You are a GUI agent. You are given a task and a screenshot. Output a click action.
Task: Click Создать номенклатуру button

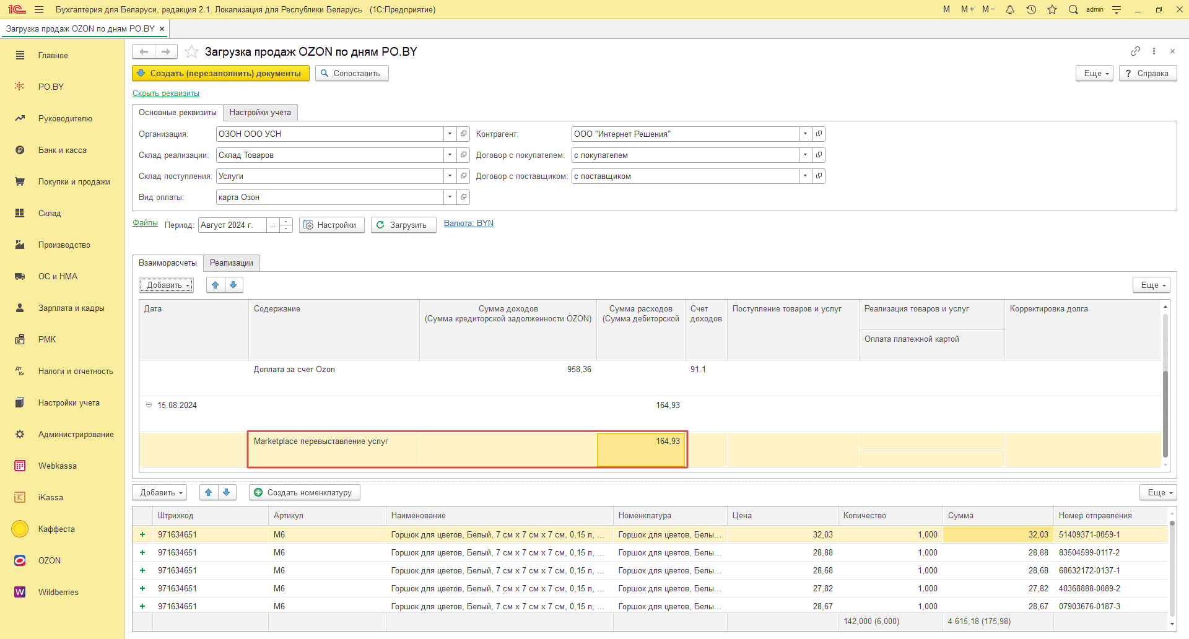[x=305, y=492]
